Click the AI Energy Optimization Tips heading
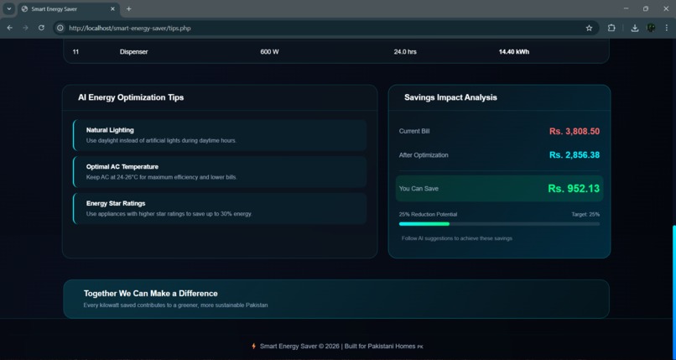Screen dimensions: 676x360 coord(131,97)
